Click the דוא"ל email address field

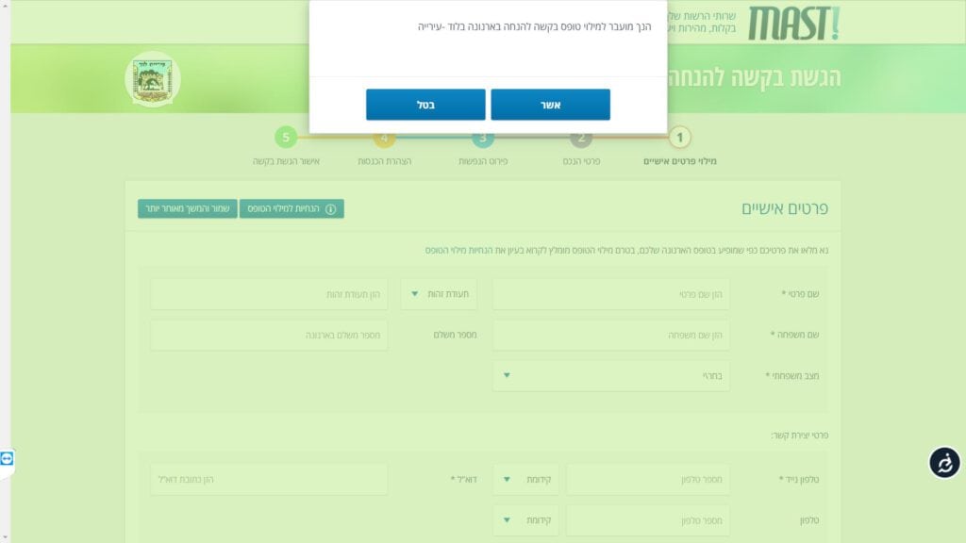(x=269, y=480)
